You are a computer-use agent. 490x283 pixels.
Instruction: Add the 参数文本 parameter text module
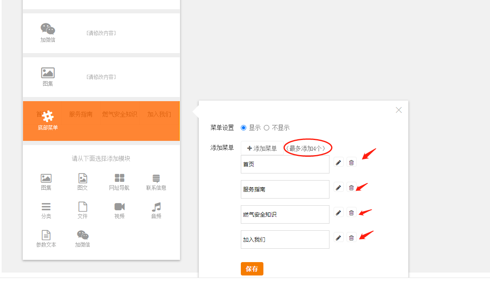(46, 239)
